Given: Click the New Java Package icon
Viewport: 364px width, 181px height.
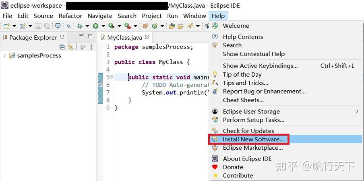Looking at the screenshot, I should (x=145, y=26).
